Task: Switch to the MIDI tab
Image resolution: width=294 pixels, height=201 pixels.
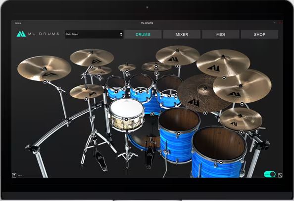Action: click(x=221, y=34)
